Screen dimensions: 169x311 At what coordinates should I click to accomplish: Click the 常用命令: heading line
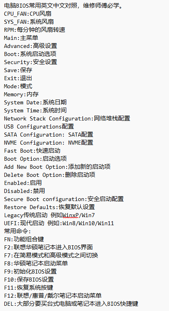(17, 231)
